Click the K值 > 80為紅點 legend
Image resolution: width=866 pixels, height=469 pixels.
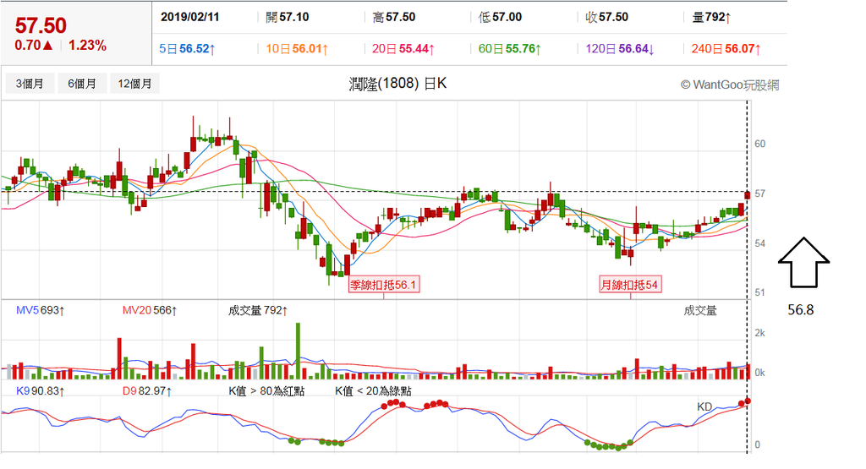[266, 391]
